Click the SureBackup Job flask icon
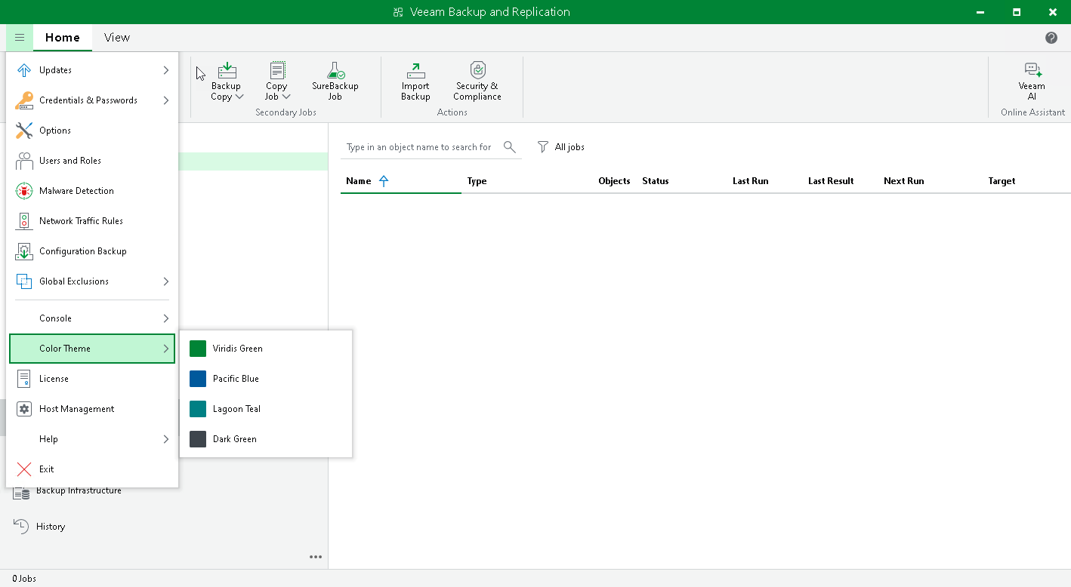The height and width of the screenshot is (587, 1071). (x=335, y=70)
